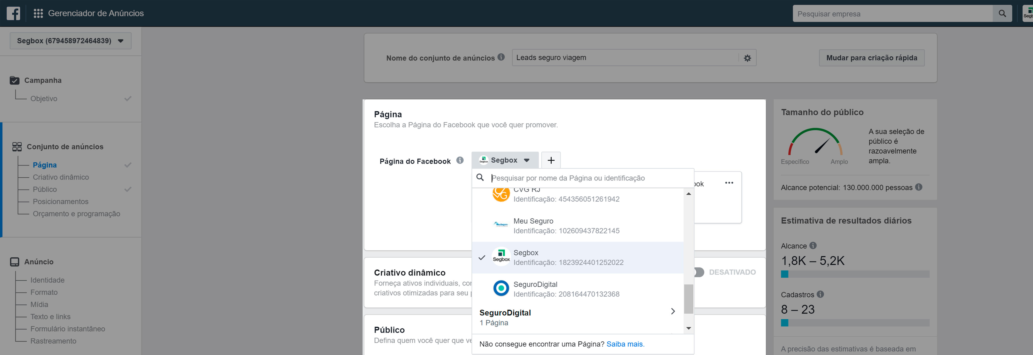Viewport: 1033px width, 355px height.
Task: Click the Facebook logo icon
Action: [x=13, y=13]
